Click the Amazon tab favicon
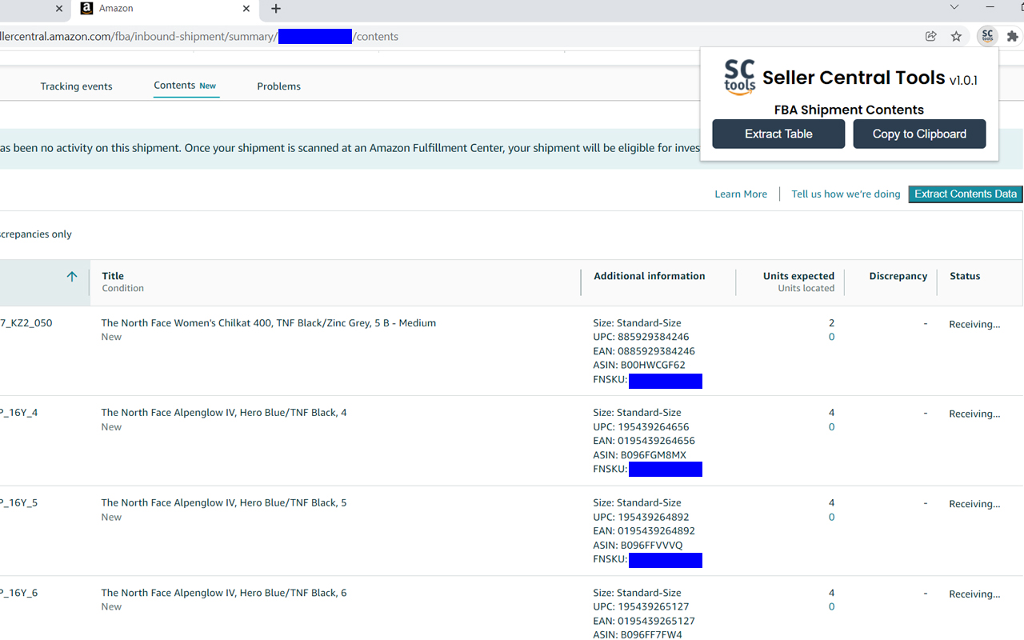 coord(86,9)
